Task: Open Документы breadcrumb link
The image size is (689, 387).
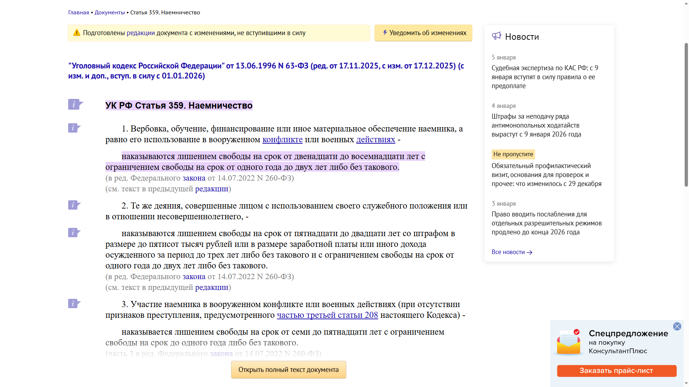Action: click(x=109, y=13)
